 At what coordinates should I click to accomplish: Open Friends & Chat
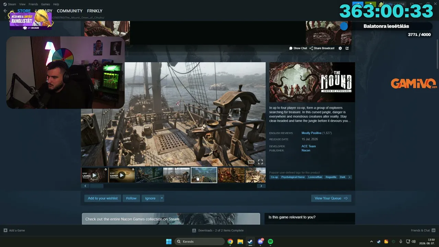coord(423,231)
